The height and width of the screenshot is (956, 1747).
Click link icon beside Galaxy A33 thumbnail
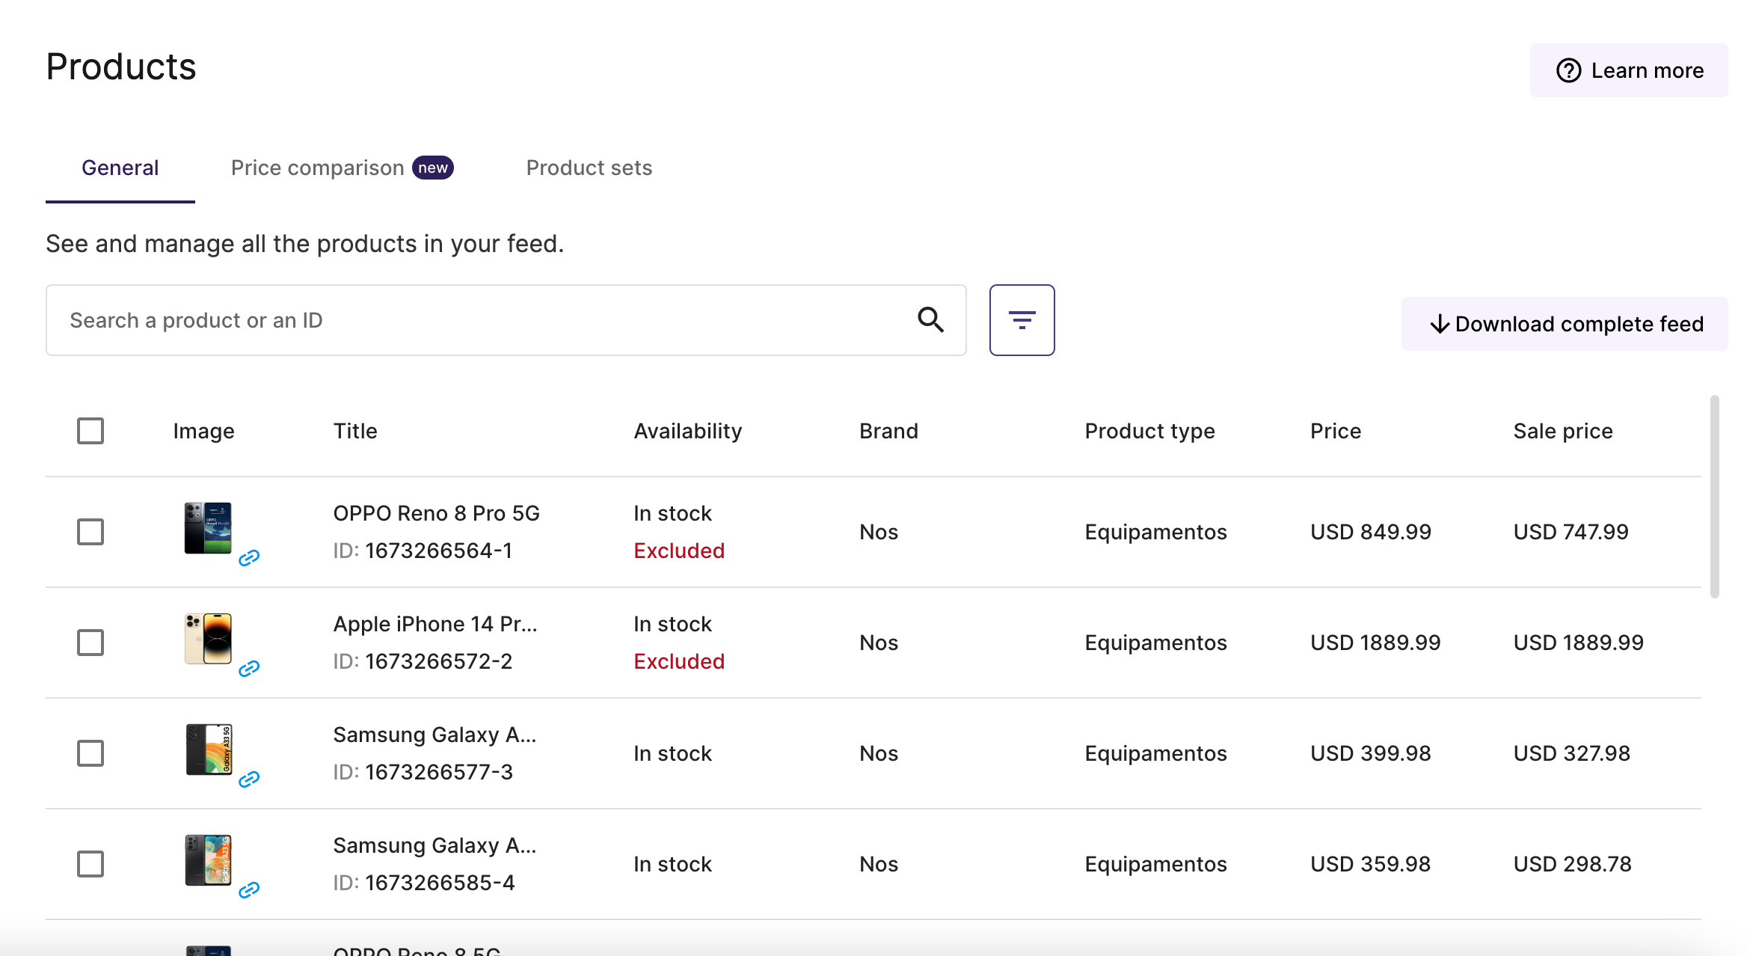pyautogui.click(x=249, y=779)
